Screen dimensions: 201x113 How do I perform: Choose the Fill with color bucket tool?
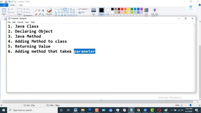click(40, 10)
